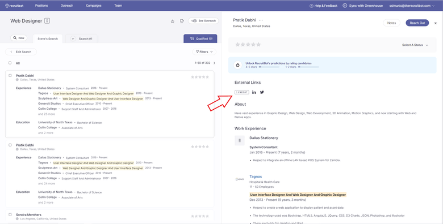The height and width of the screenshot is (224, 443).
Task: Click the Export button under External Links
Action: [242, 92]
